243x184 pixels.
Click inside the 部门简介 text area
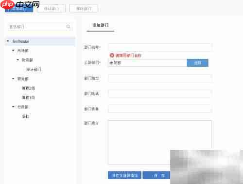click(x=160, y=142)
